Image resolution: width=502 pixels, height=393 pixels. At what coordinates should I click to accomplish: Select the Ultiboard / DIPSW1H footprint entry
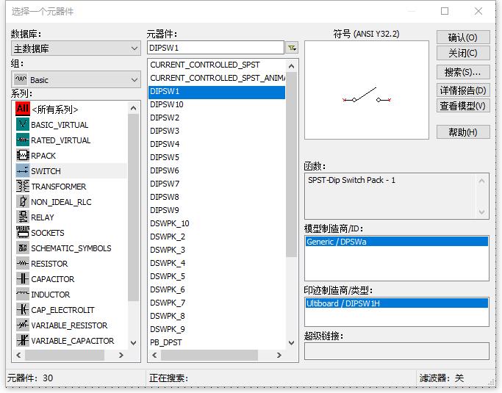[x=397, y=303]
